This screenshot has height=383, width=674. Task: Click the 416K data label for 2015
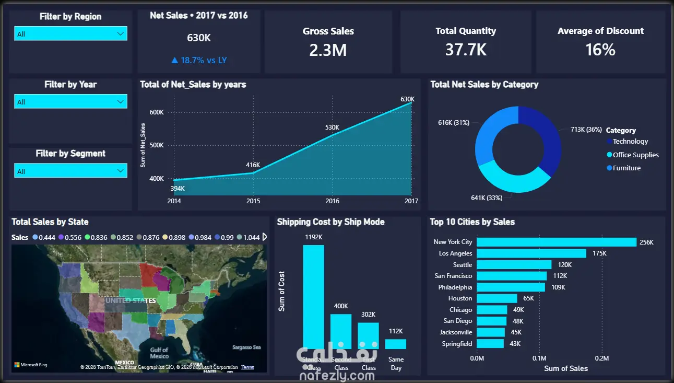click(253, 165)
